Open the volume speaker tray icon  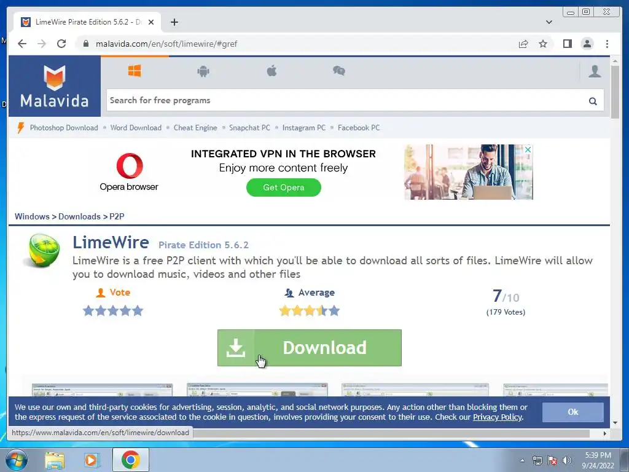(566, 460)
